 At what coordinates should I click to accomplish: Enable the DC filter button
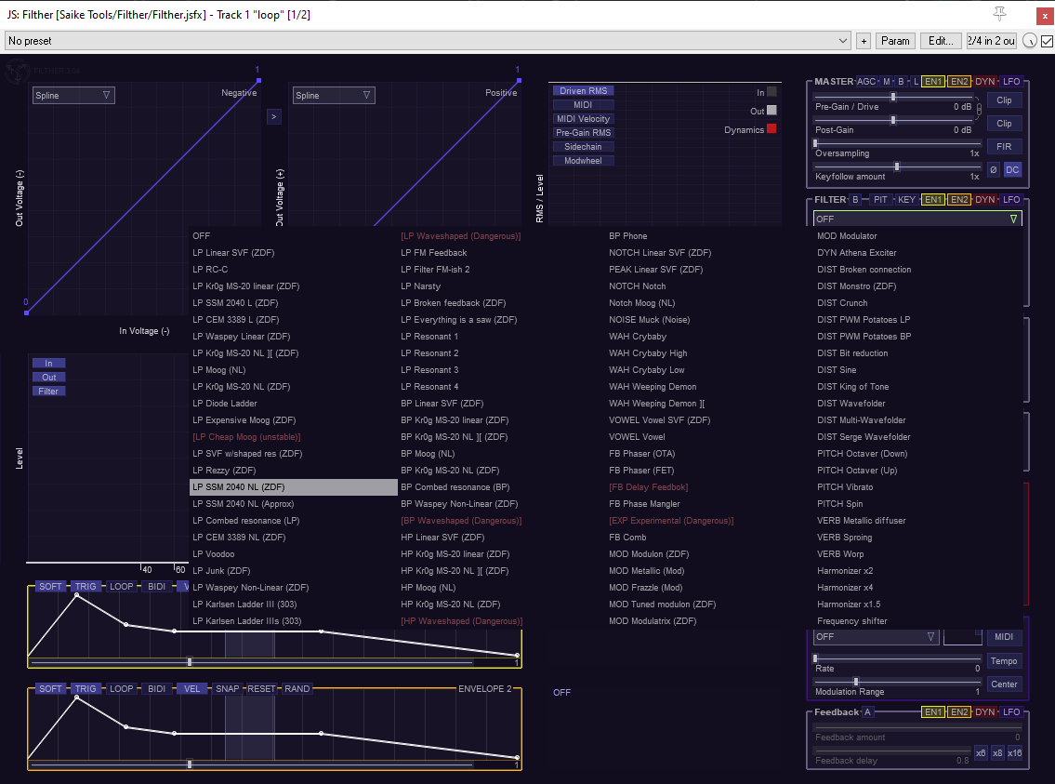pyautogui.click(x=1012, y=169)
